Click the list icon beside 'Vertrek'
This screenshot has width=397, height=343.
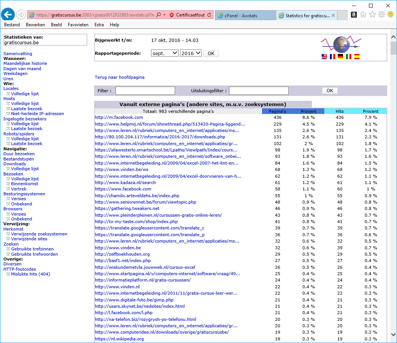coord(8,189)
